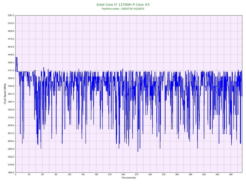
Task: Select the 2322.2 y-axis value
Action: [11, 157]
